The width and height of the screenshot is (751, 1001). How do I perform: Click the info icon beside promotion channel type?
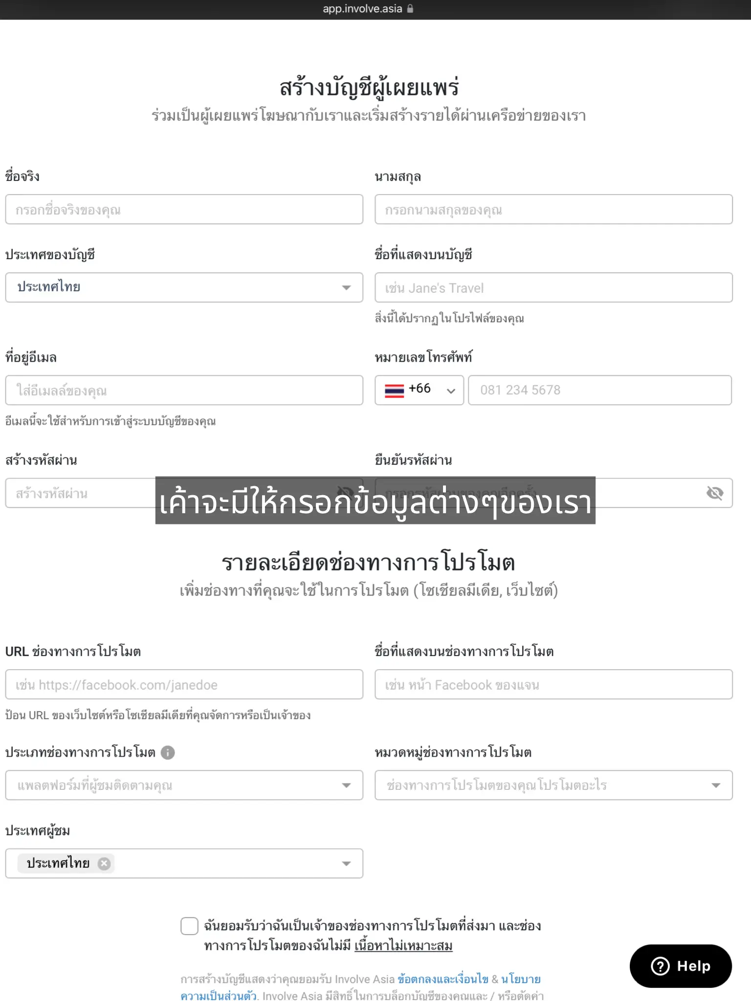click(x=168, y=752)
